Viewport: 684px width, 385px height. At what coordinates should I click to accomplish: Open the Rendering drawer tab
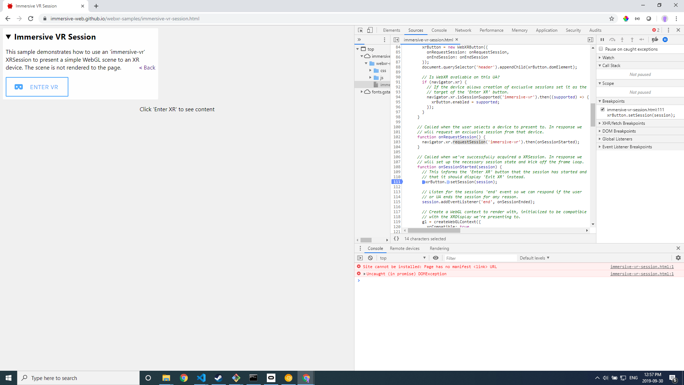pos(439,248)
